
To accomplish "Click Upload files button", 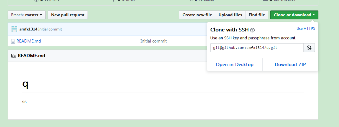I will tap(230, 15).
